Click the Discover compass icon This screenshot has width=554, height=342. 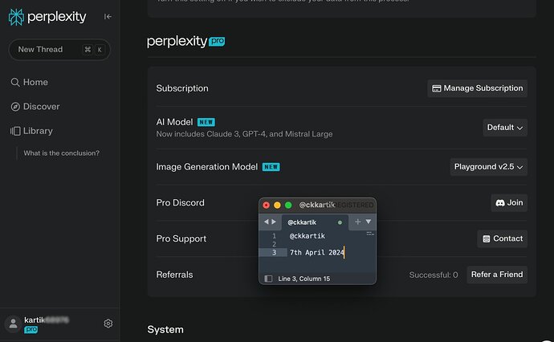pyautogui.click(x=15, y=107)
